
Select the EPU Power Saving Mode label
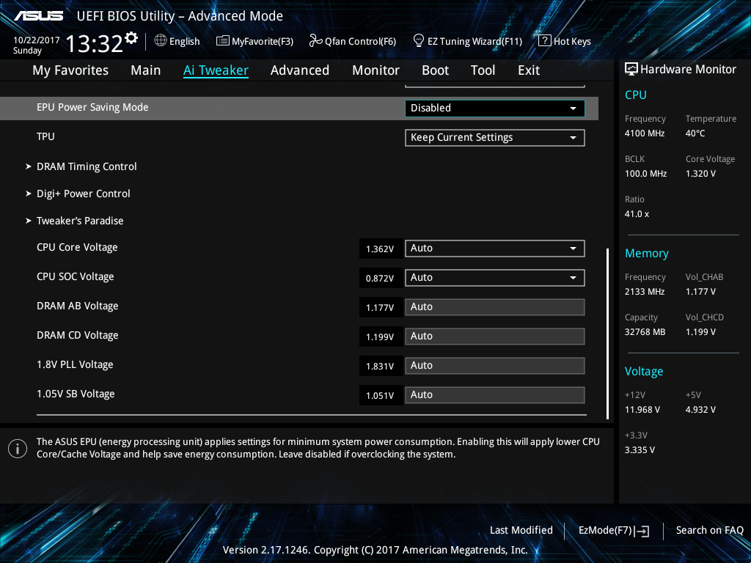click(x=92, y=107)
